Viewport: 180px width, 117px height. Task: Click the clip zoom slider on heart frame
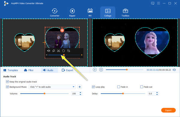(x=64, y=55)
